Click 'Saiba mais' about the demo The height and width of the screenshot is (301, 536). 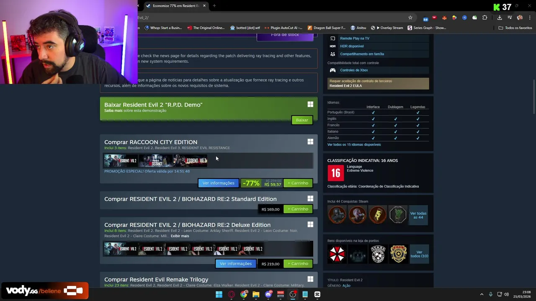tap(113, 111)
